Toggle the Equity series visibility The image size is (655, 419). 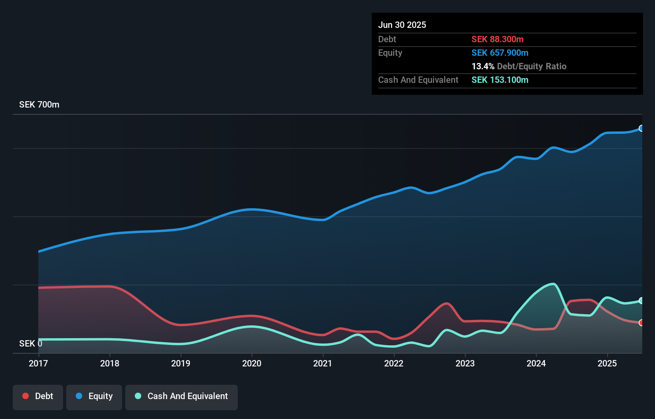click(94, 396)
